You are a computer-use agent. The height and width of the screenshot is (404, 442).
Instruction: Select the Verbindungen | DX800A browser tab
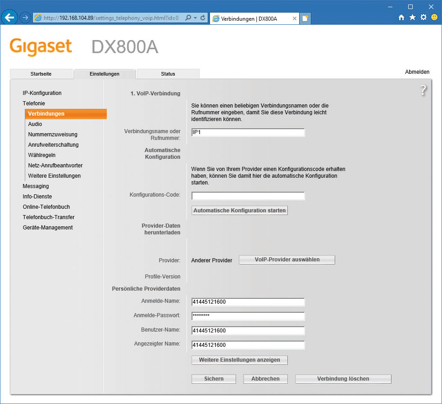click(255, 18)
